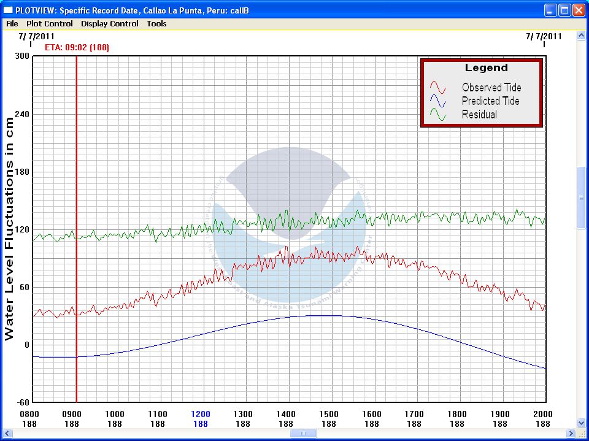Click the 'Legend' heading
Screen dimensions: 589x441
point(486,68)
